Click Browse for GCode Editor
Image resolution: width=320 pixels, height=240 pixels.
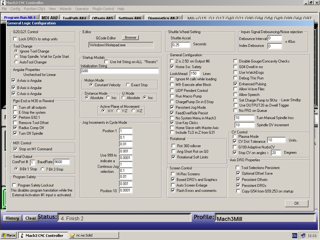130,37
